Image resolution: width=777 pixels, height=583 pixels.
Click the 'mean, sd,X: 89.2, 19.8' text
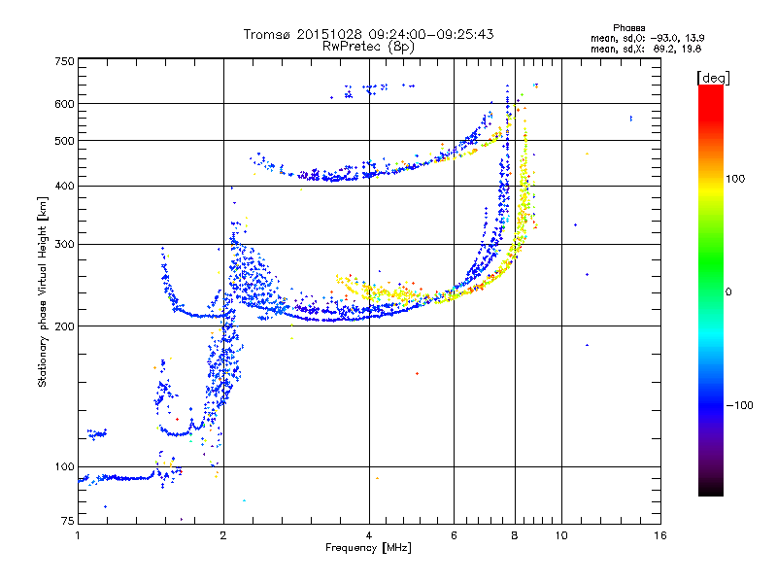coord(646,49)
